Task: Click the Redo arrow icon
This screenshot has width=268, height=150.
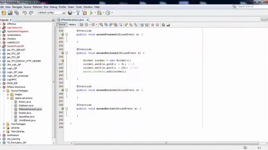Action: pos(31,13)
